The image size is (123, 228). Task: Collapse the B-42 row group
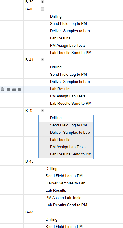(x=42, y=111)
